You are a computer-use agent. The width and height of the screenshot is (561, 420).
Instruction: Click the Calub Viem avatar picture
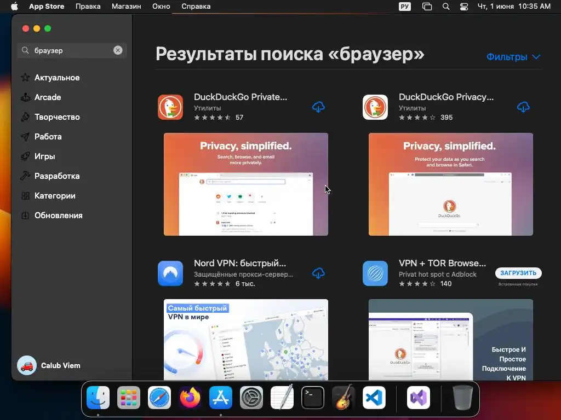tap(27, 365)
